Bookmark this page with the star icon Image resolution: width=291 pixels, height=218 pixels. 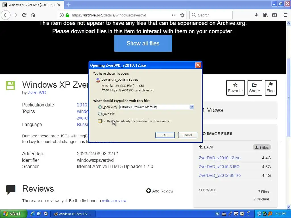(x=182, y=15)
